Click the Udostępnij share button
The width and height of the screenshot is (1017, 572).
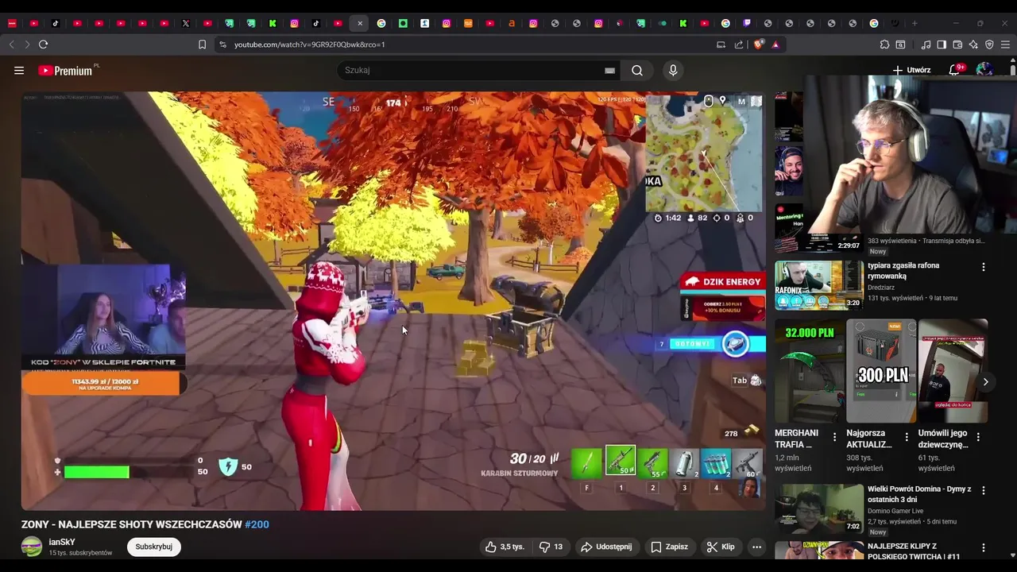(606, 547)
